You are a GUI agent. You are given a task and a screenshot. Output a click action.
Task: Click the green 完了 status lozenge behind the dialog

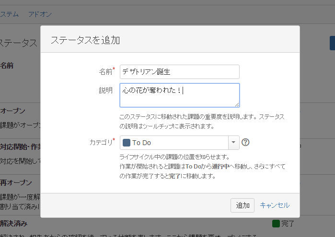coord(276,224)
